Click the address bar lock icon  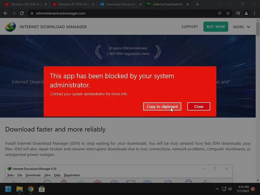tap(32, 13)
